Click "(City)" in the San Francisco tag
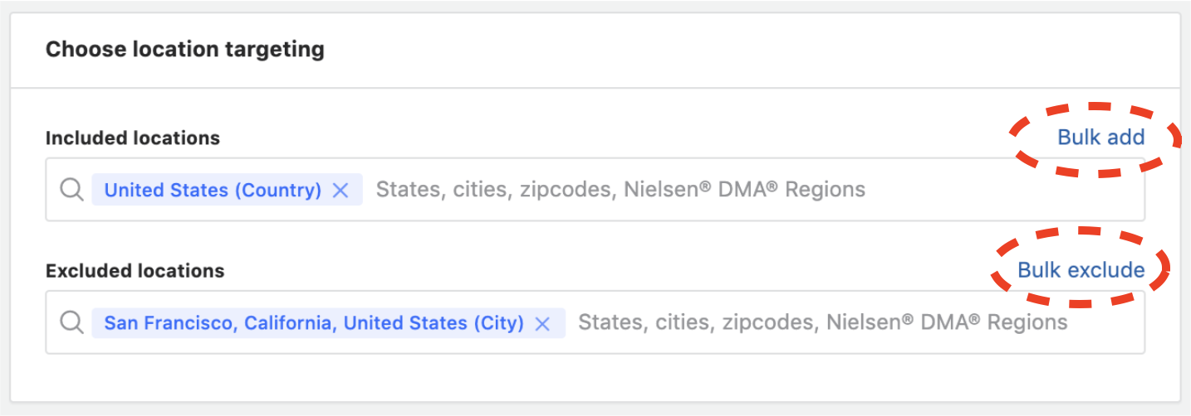The width and height of the screenshot is (1191, 416). 497,322
